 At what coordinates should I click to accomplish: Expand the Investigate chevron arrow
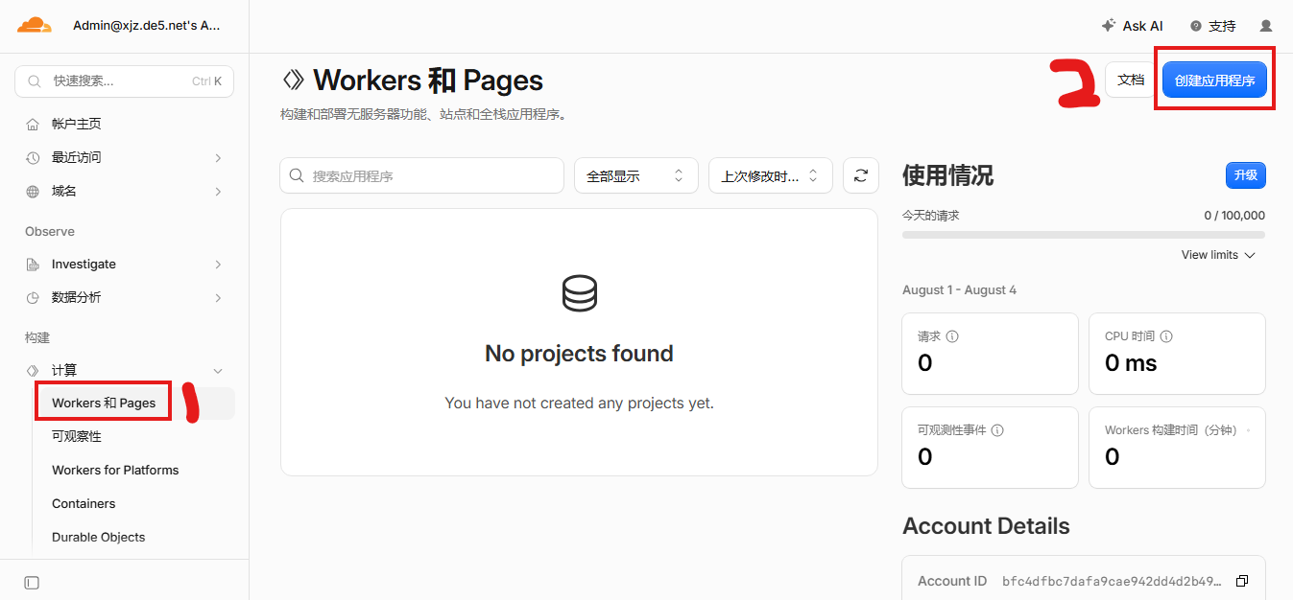pos(218,264)
